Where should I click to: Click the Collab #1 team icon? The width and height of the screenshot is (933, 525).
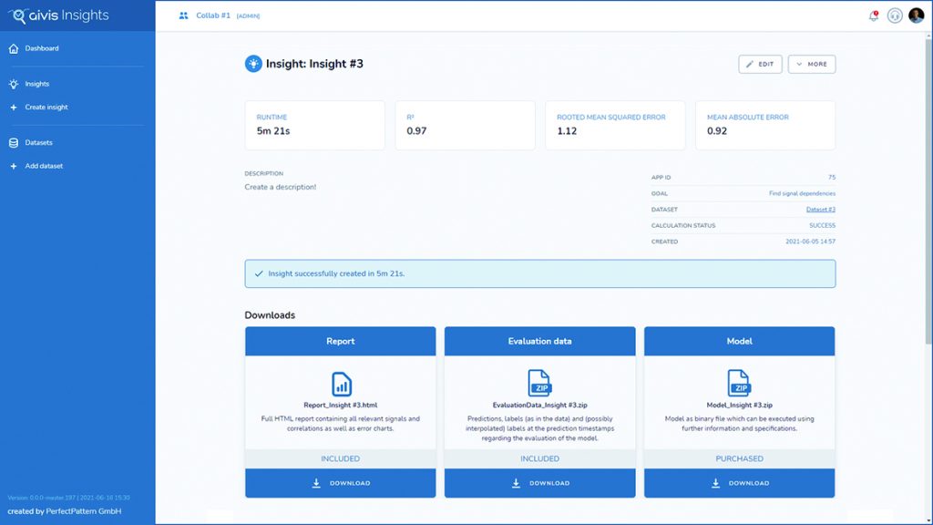point(184,15)
